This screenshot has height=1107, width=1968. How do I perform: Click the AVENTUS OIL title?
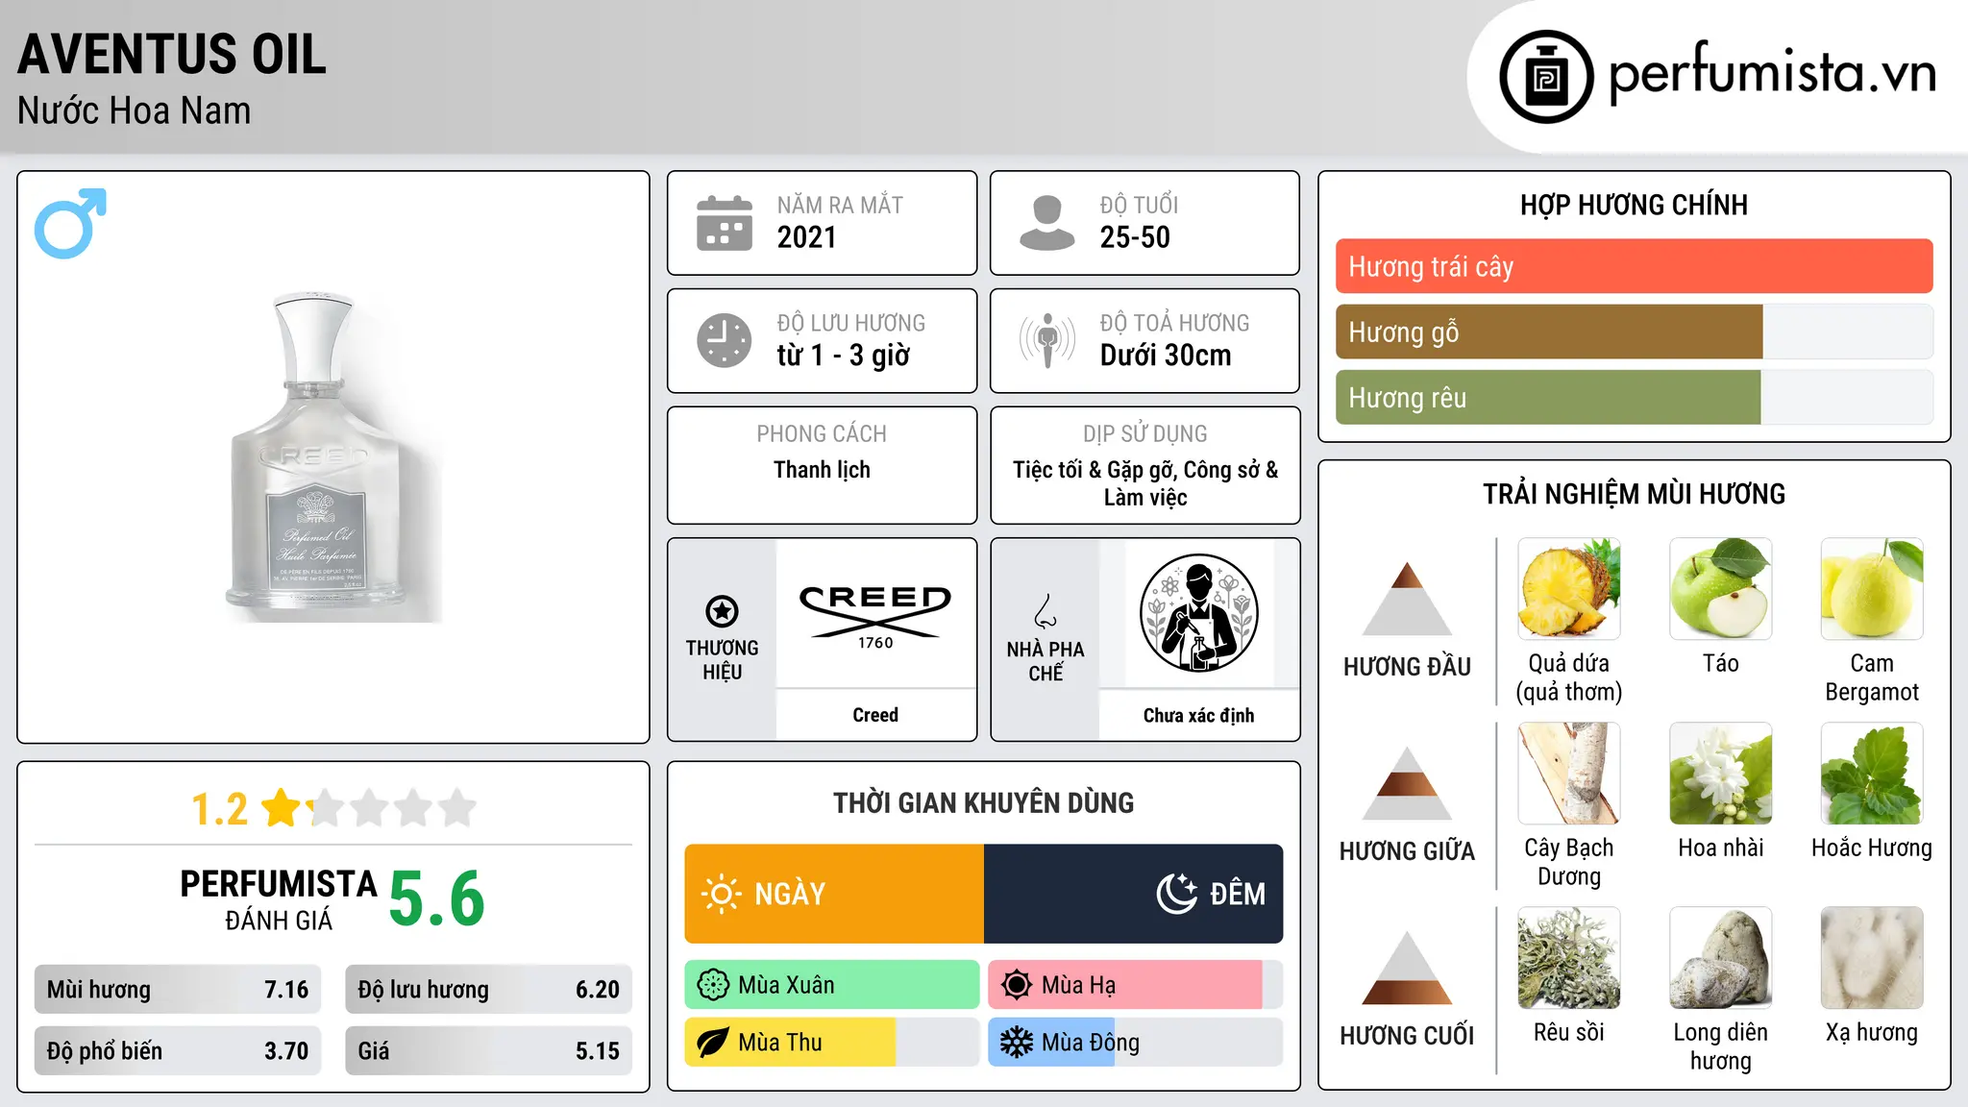[172, 54]
